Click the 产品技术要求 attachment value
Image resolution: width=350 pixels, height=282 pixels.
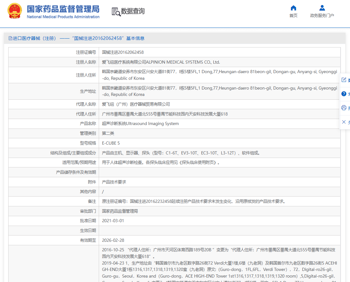coord(114,182)
